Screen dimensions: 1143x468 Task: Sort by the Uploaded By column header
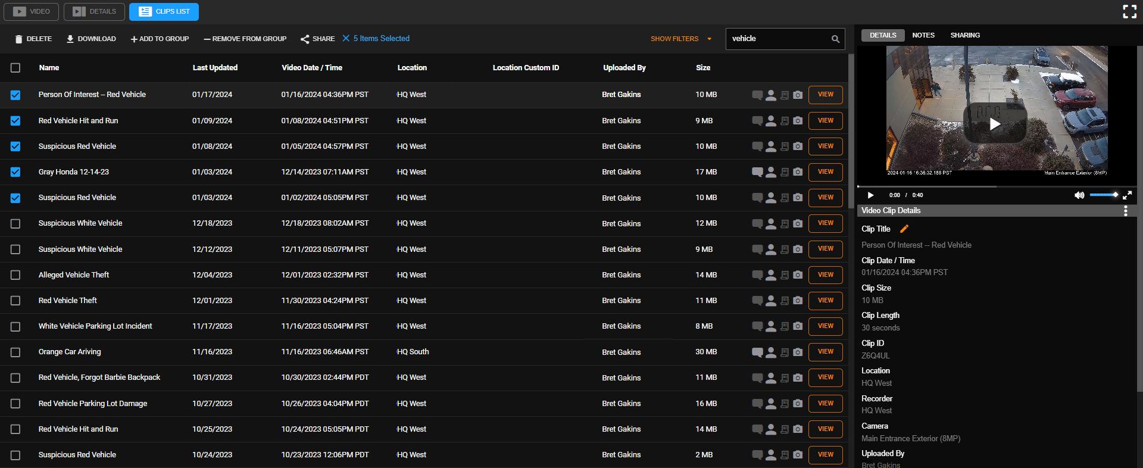624,68
